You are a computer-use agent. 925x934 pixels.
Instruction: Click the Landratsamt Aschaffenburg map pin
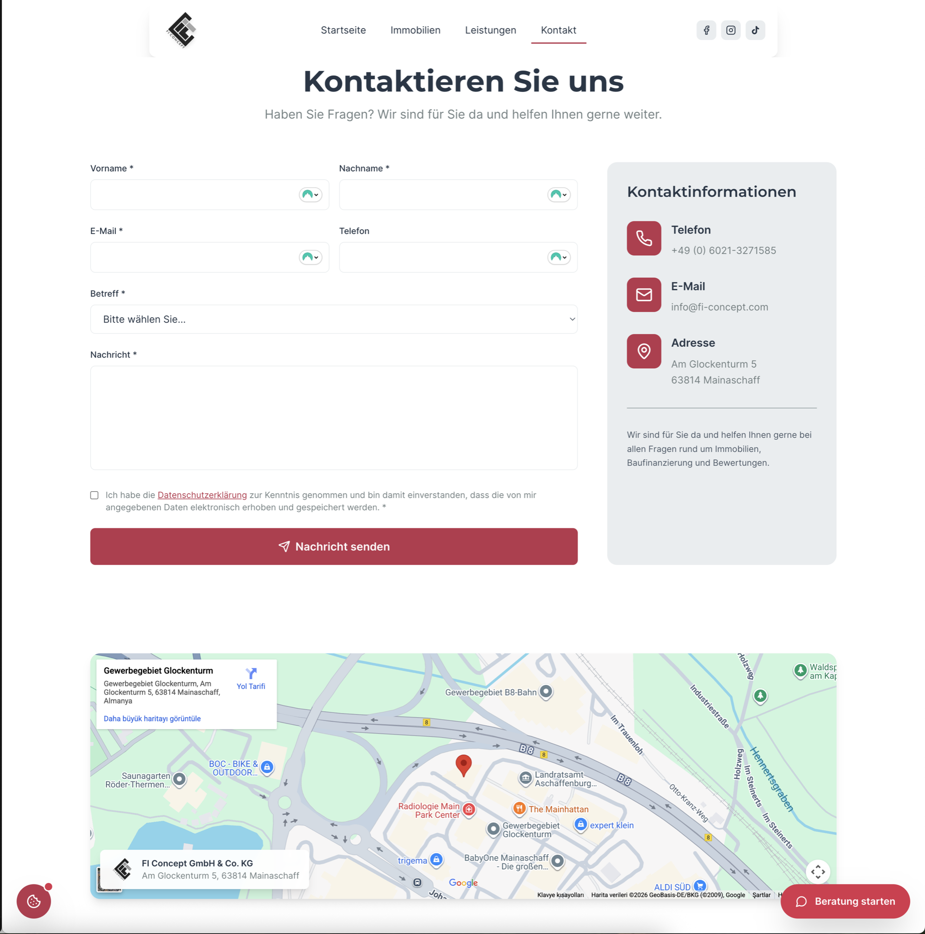pyautogui.click(x=525, y=778)
